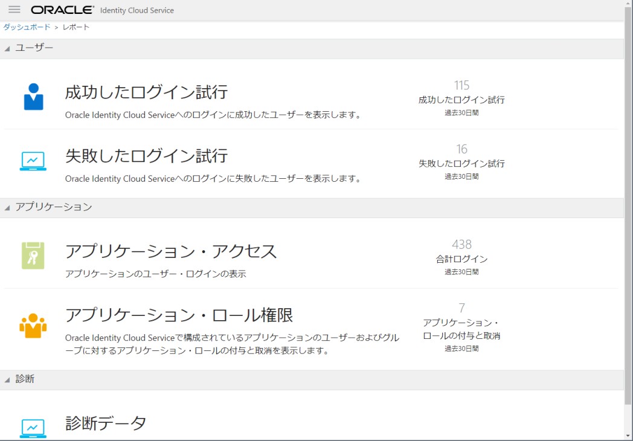Click the blue user icon for successful logins
Viewport: 633px width, 441px height.
point(33,97)
